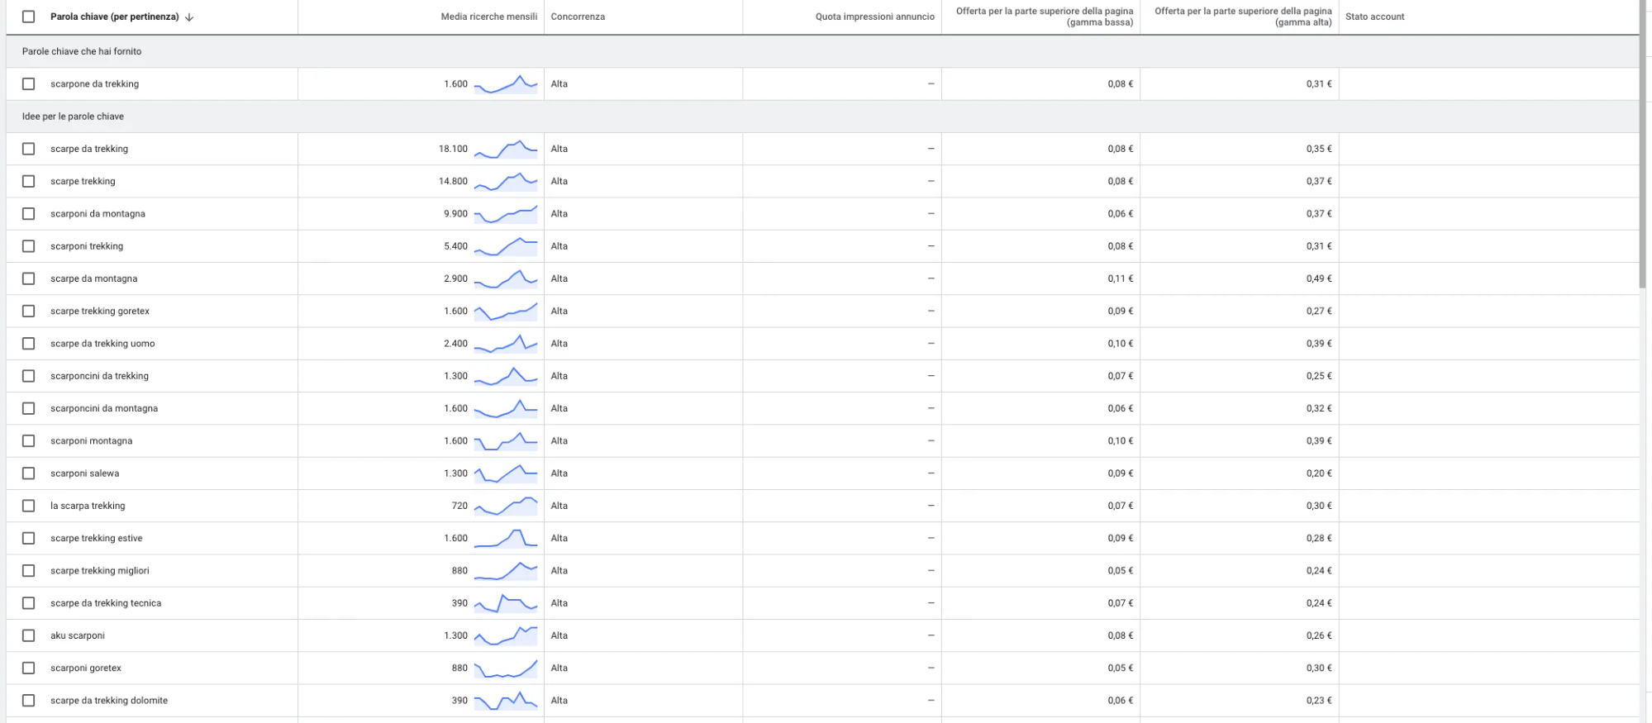Click the Idee per le parole chiave section

(73, 117)
